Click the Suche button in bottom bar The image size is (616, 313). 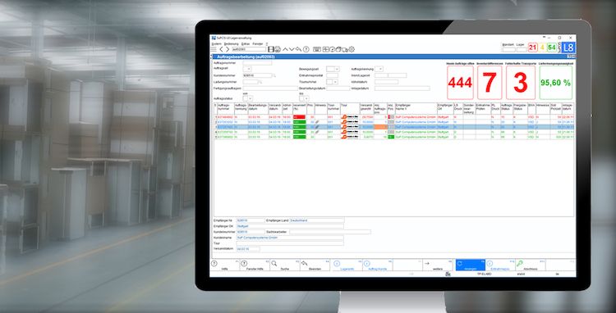point(285,265)
